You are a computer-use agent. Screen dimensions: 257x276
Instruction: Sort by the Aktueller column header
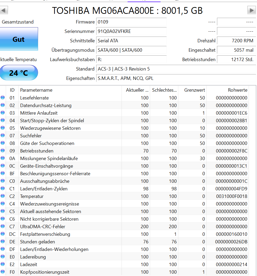[x=136, y=90]
